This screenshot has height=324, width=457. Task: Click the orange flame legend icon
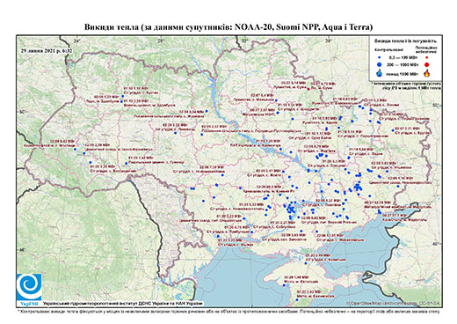pos(427,73)
